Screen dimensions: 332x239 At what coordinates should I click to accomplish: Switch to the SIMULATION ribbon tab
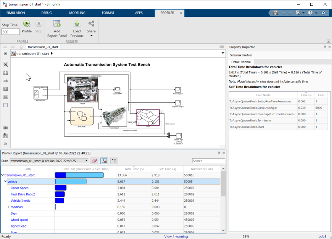(x=15, y=13)
